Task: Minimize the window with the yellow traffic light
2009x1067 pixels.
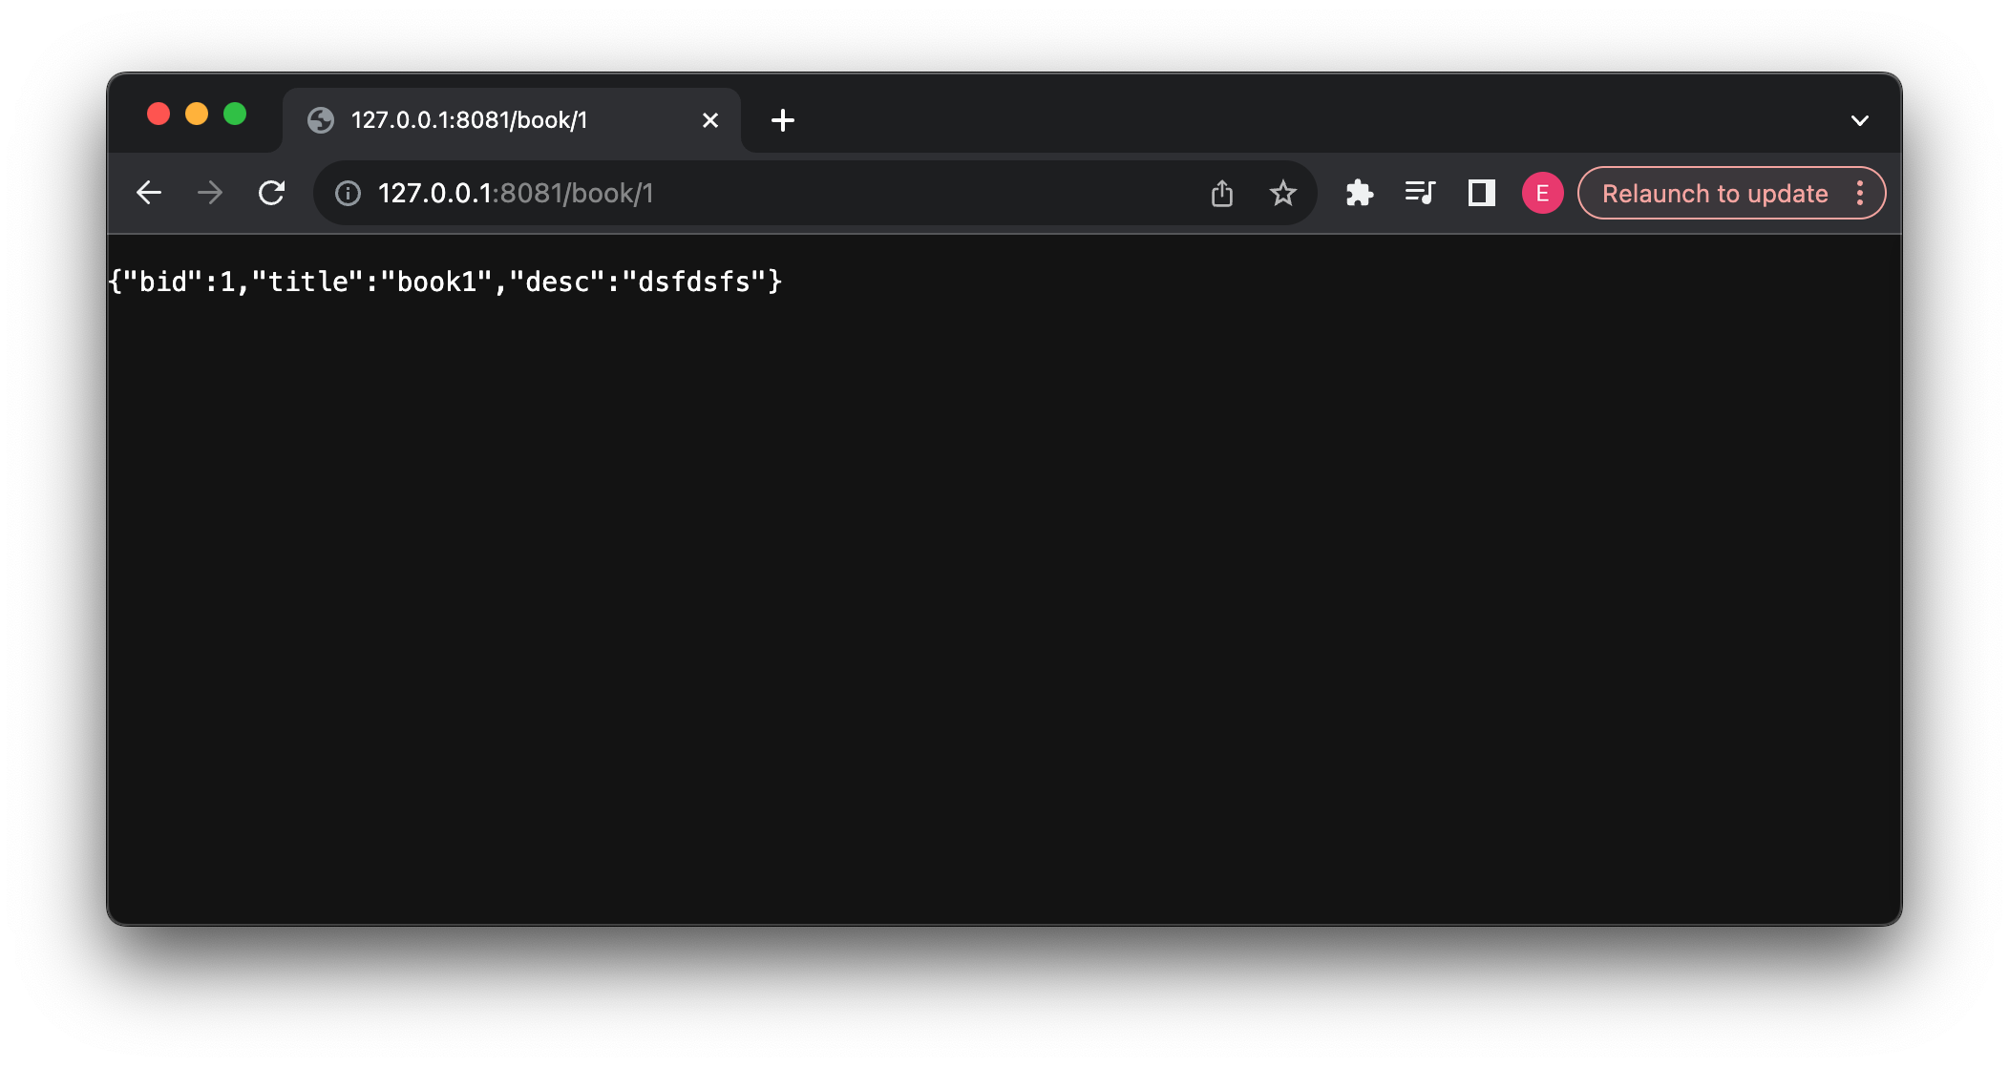Action: pyautogui.click(x=197, y=114)
